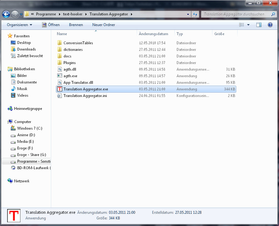This screenshot has width=279, height=226.
Task: Click the red T Translation Aggregator.exe icon
Action: coord(60,89)
